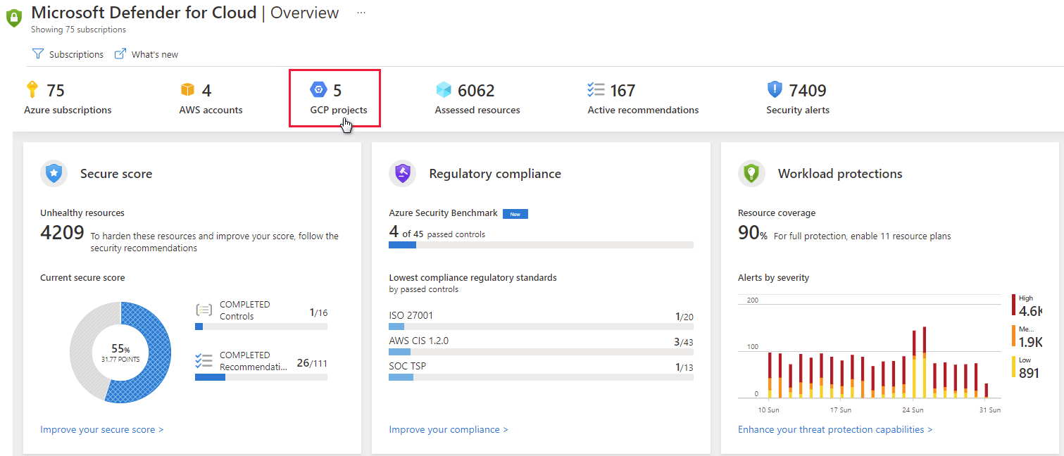
Task: Click the ISO 27001 compliance bar
Action: coord(541,327)
